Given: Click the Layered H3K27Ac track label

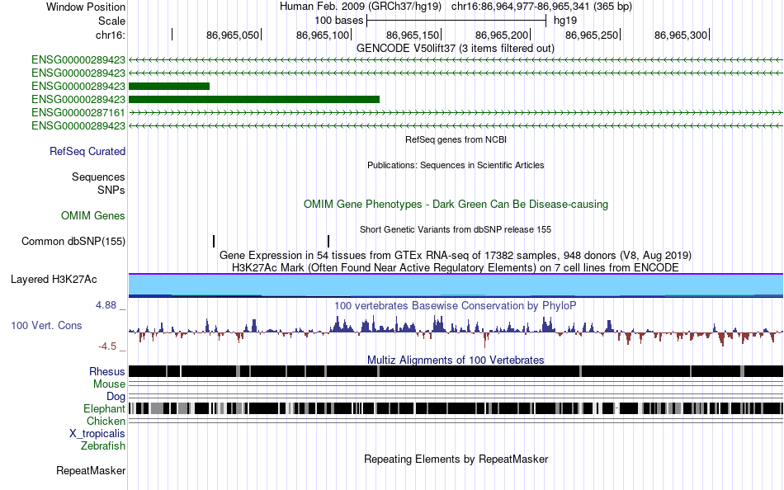Looking at the screenshot, I should 54,279.
